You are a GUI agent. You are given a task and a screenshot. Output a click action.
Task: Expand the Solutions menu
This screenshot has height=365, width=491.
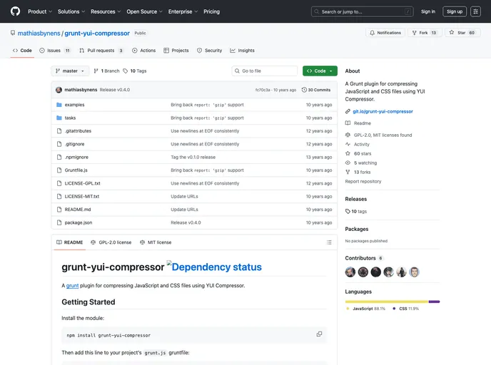(71, 11)
